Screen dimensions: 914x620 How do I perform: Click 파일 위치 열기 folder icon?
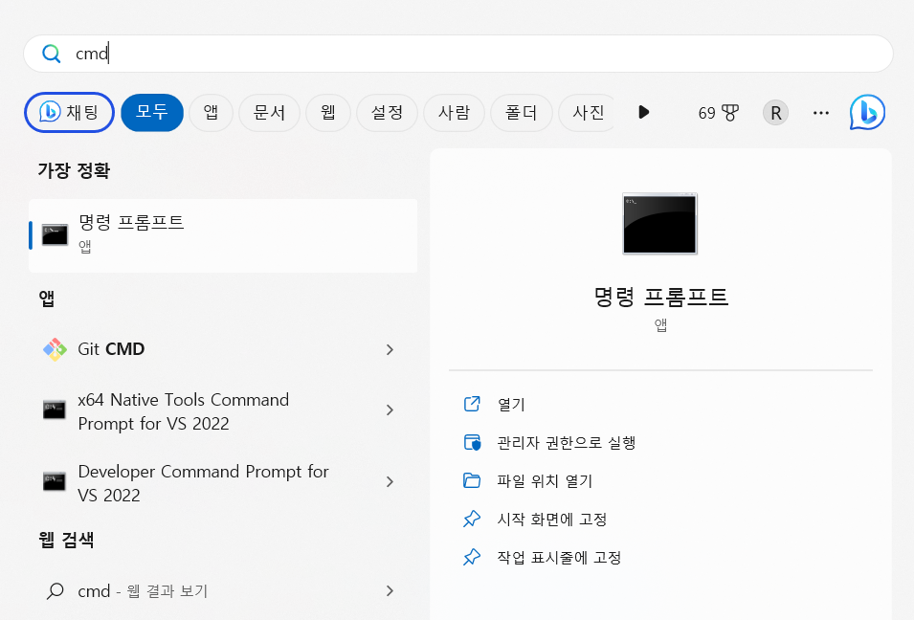click(x=472, y=480)
